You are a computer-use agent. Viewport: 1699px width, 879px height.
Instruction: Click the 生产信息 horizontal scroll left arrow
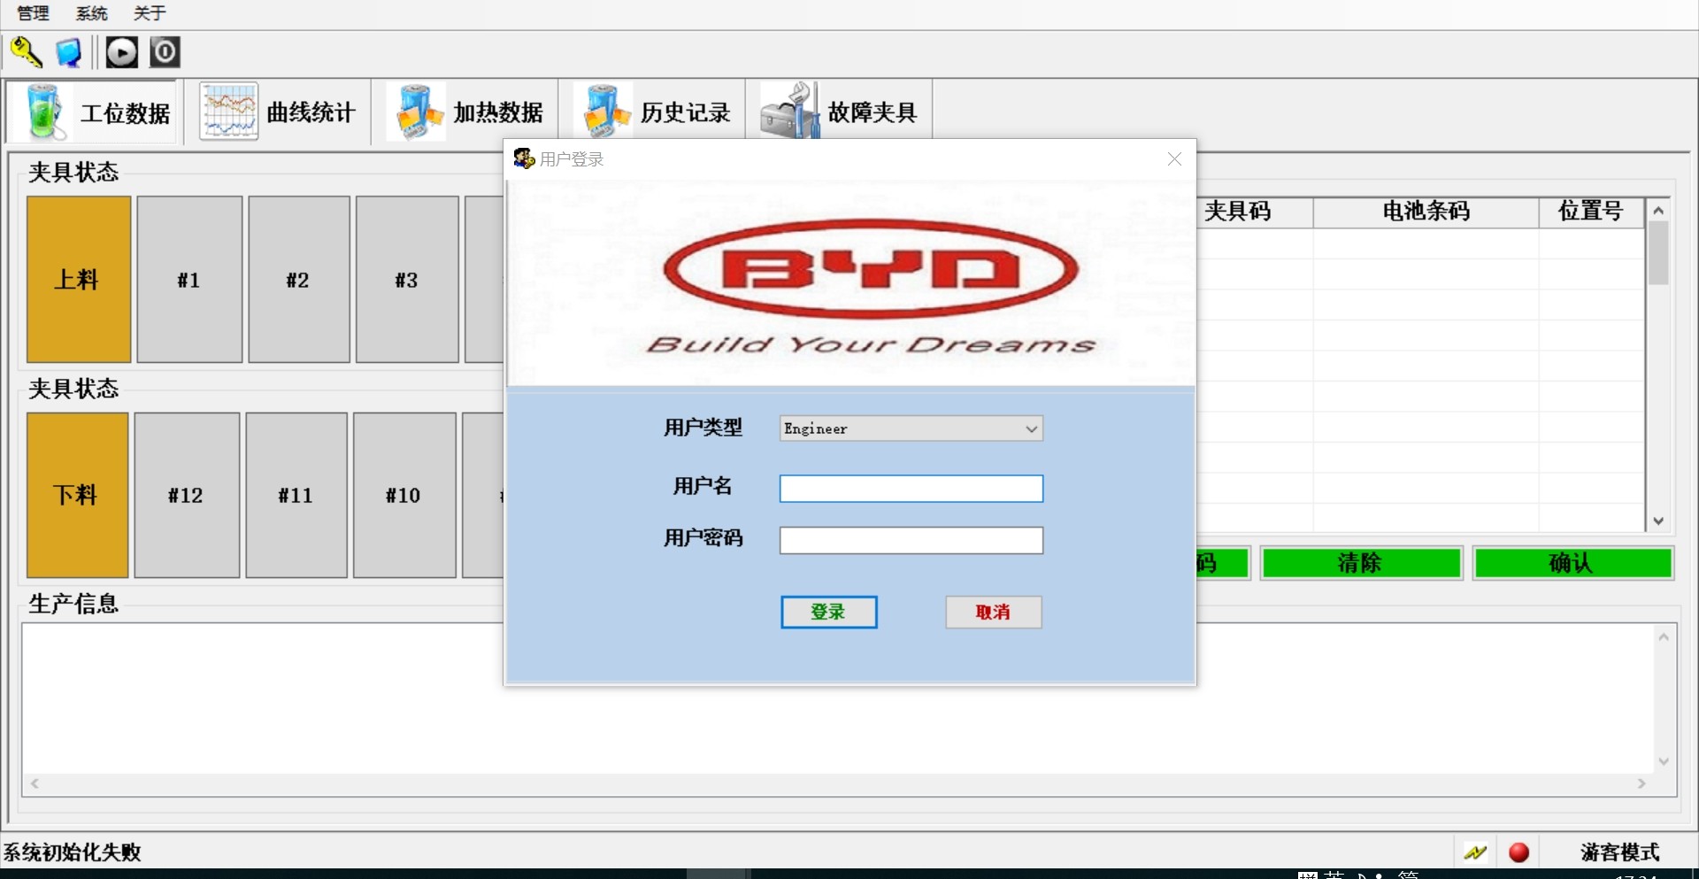[35, 783]
